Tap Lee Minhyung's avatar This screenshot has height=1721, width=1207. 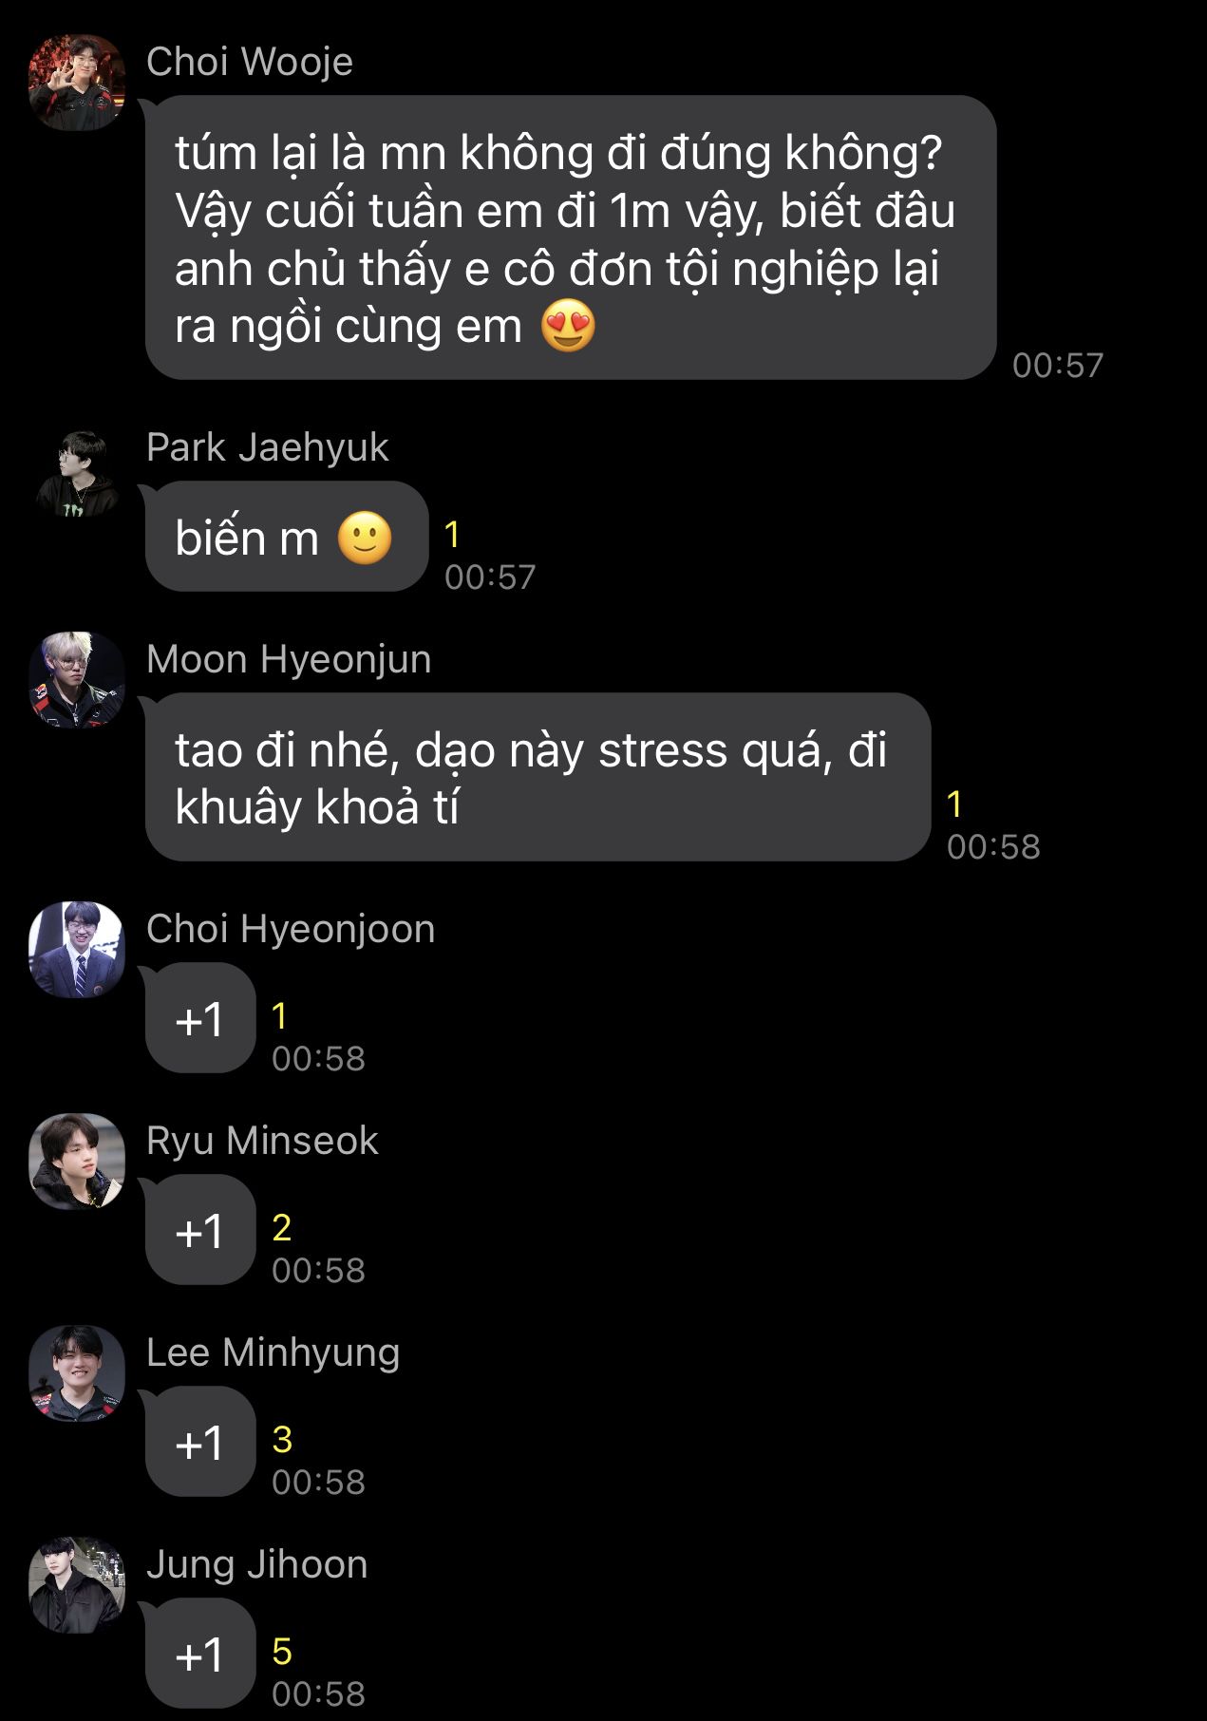77,1373
